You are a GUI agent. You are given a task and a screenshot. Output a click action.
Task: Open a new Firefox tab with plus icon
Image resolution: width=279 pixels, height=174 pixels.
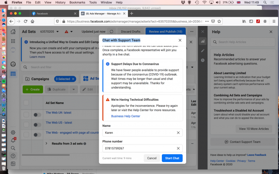click(x=132, y=14)
